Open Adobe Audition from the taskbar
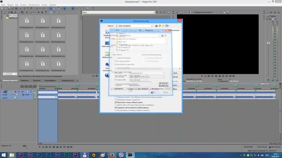 [x=67, y=155]
